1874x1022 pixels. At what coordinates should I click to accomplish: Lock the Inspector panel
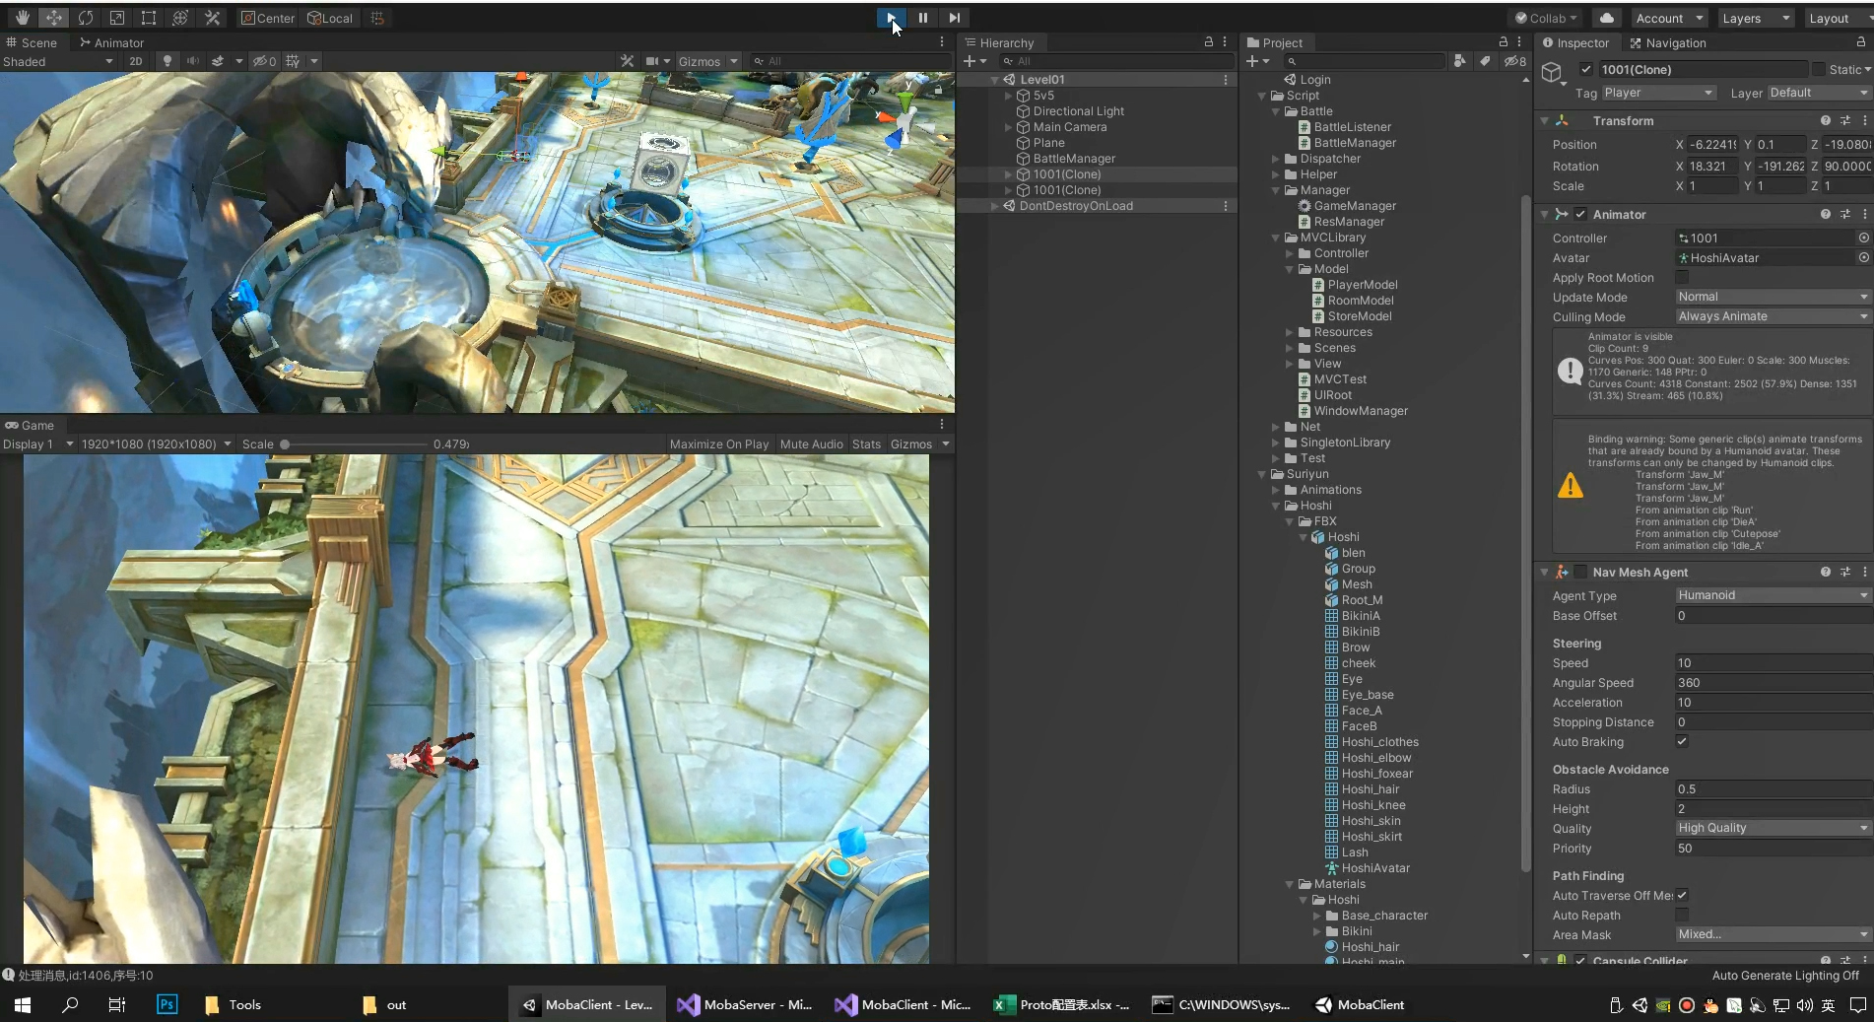click(1860, 42)
